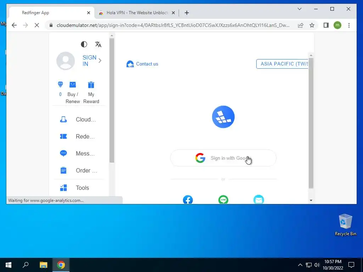Screen dimensions: 363x272
Task: Go back to previous page
Action: pos(14,25)
